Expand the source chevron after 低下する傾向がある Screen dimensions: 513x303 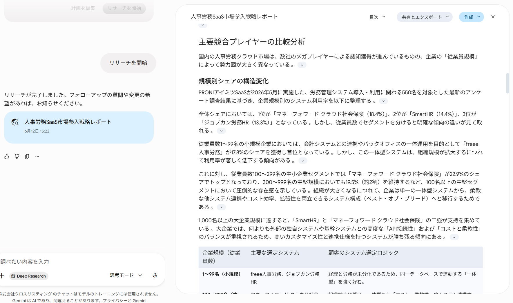tap(303, 161)
